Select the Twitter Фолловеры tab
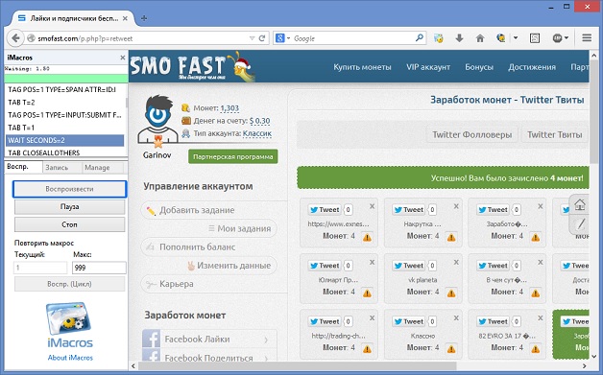The width and height of the screenshot is (603, 375). tap(471, 135)
